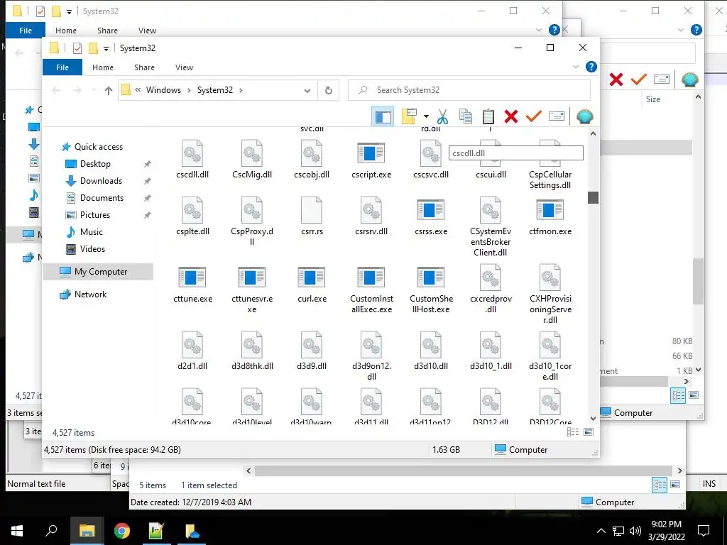Open the Customize Quick Access Toolbar dropdown in front title bar

[x=106, y=48]
